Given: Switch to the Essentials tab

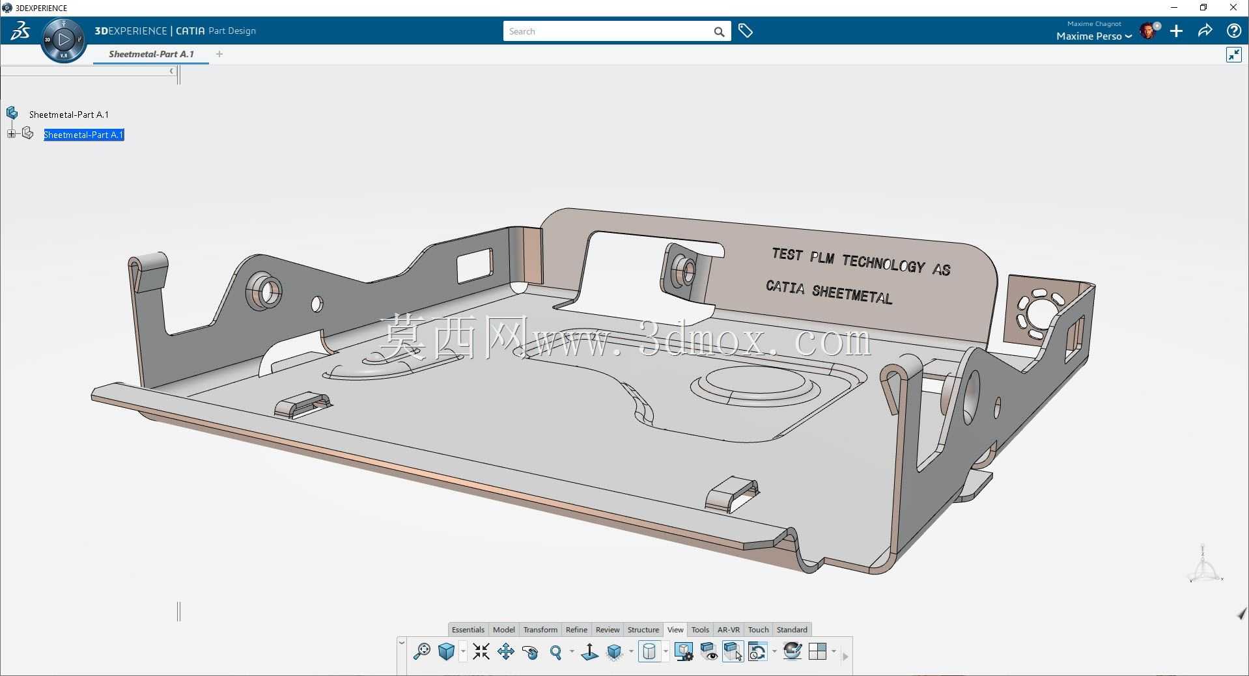Looking at the screenshot, I should tap(468, 630).
